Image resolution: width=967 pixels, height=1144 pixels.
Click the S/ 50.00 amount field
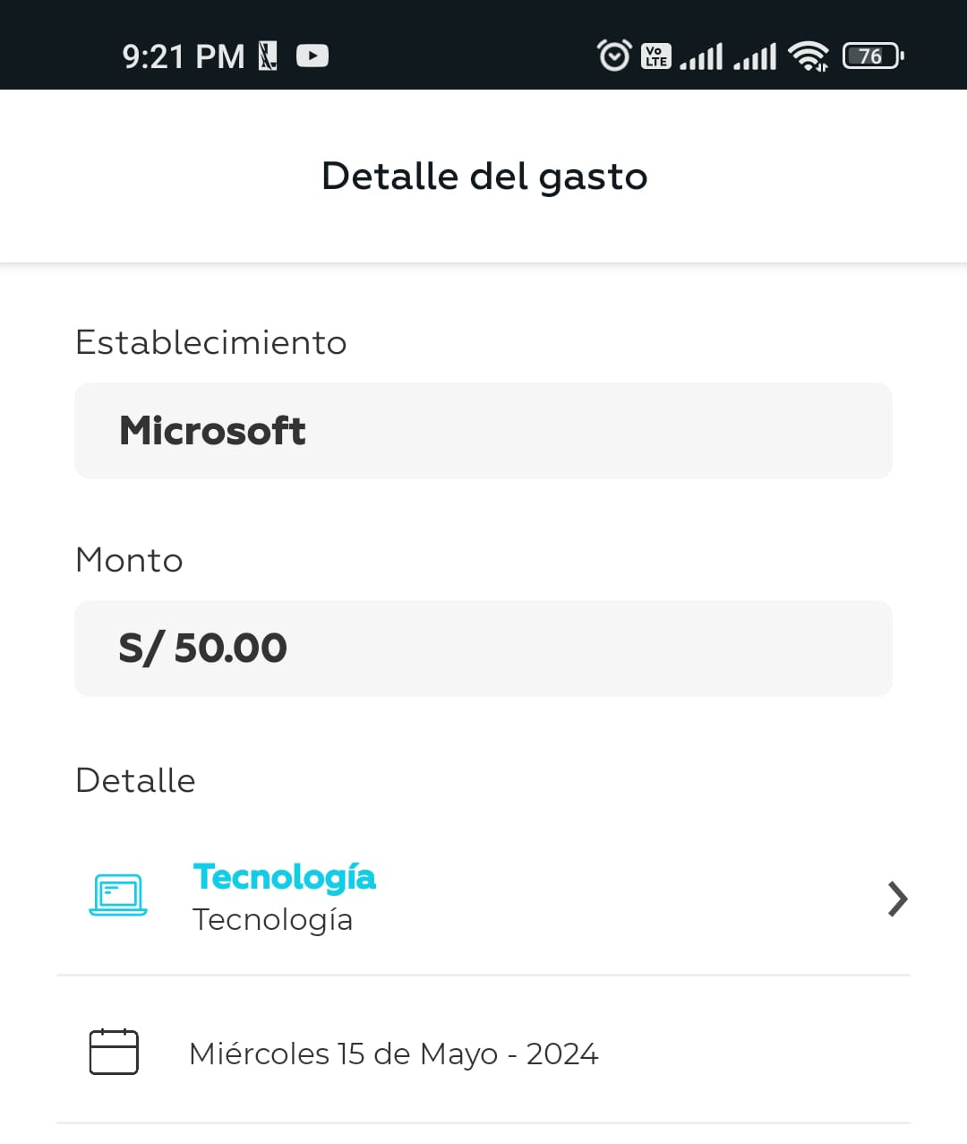483,649
